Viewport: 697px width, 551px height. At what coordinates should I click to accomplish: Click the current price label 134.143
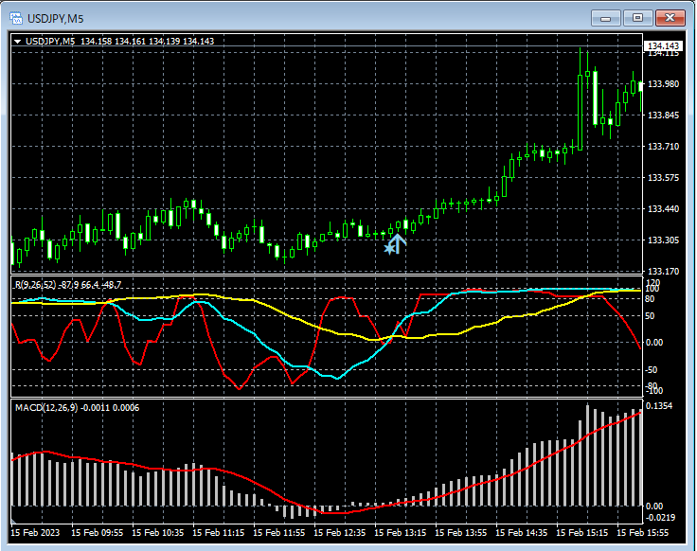point(663,45)
